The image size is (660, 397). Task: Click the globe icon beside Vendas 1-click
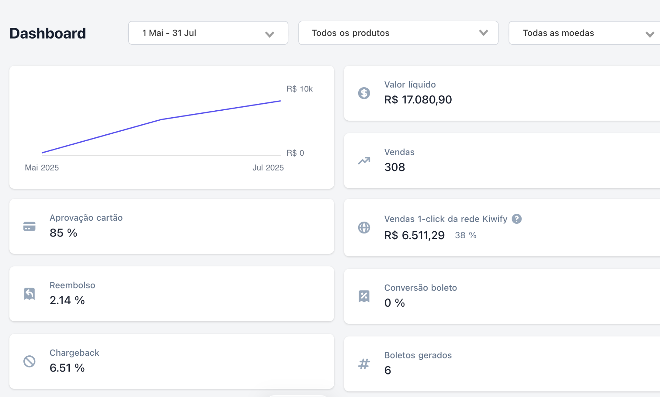(364, 227)
